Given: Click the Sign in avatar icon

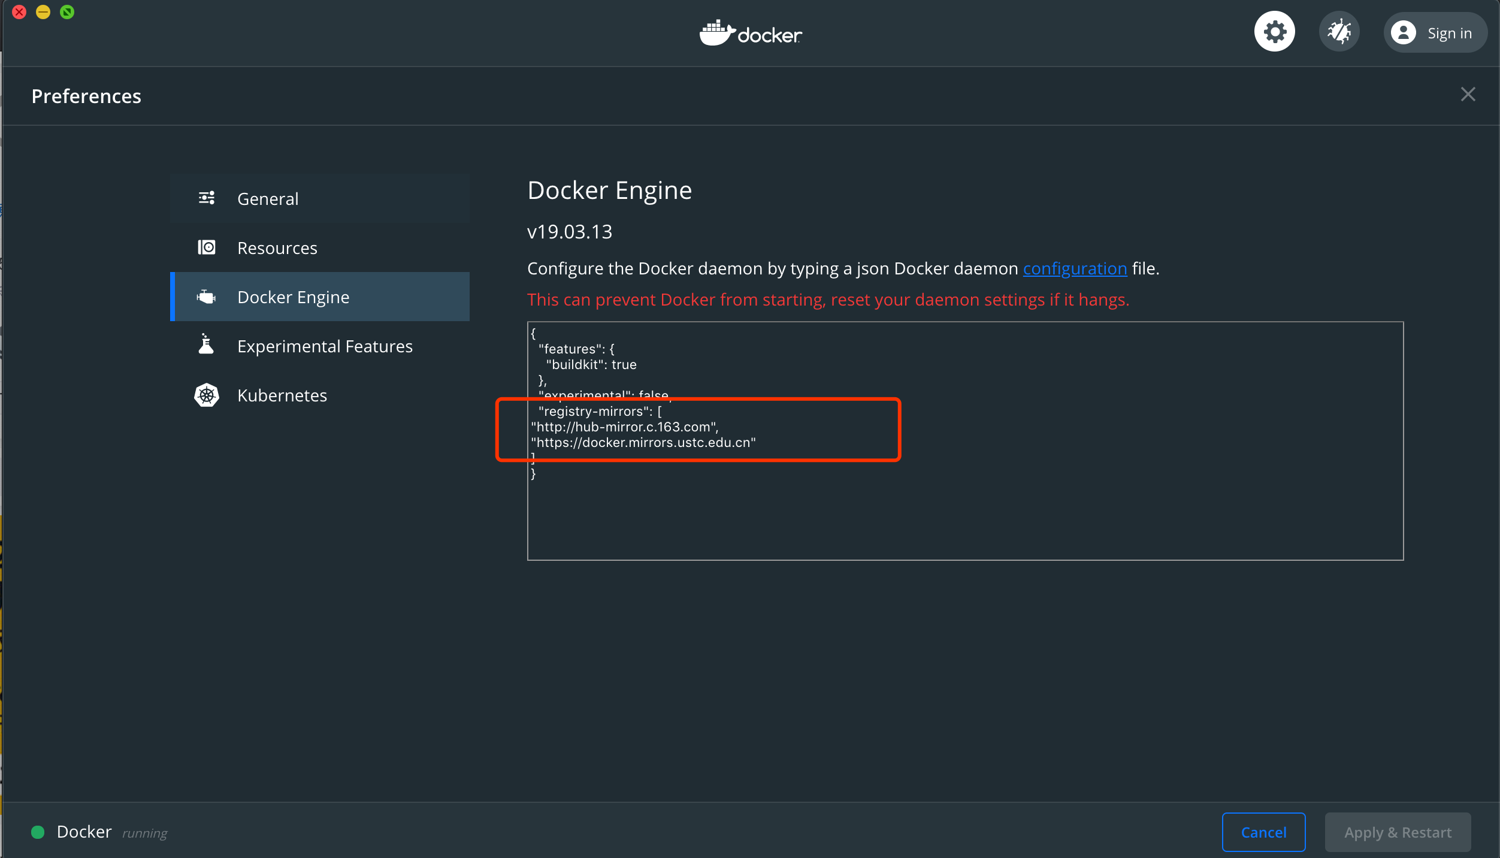Looking at the screenshot, I should (1403, 32).
